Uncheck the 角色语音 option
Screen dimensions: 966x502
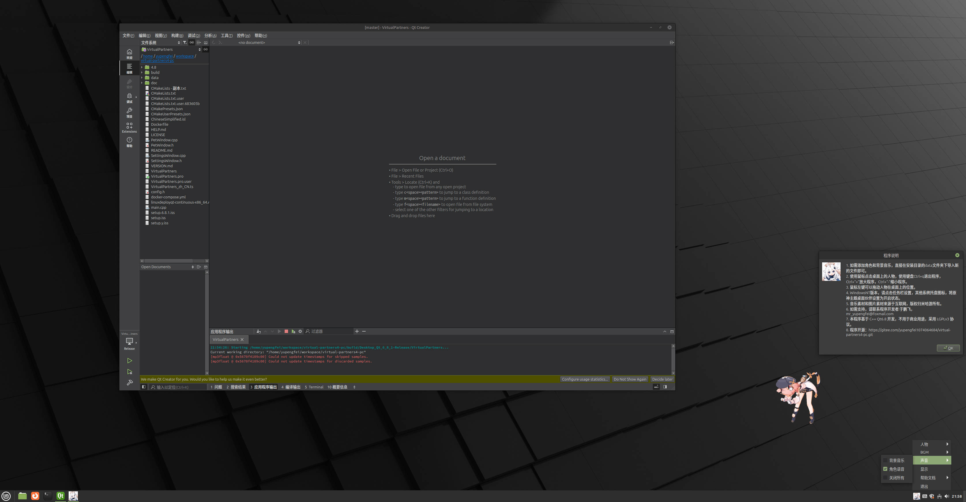point(885,469)
